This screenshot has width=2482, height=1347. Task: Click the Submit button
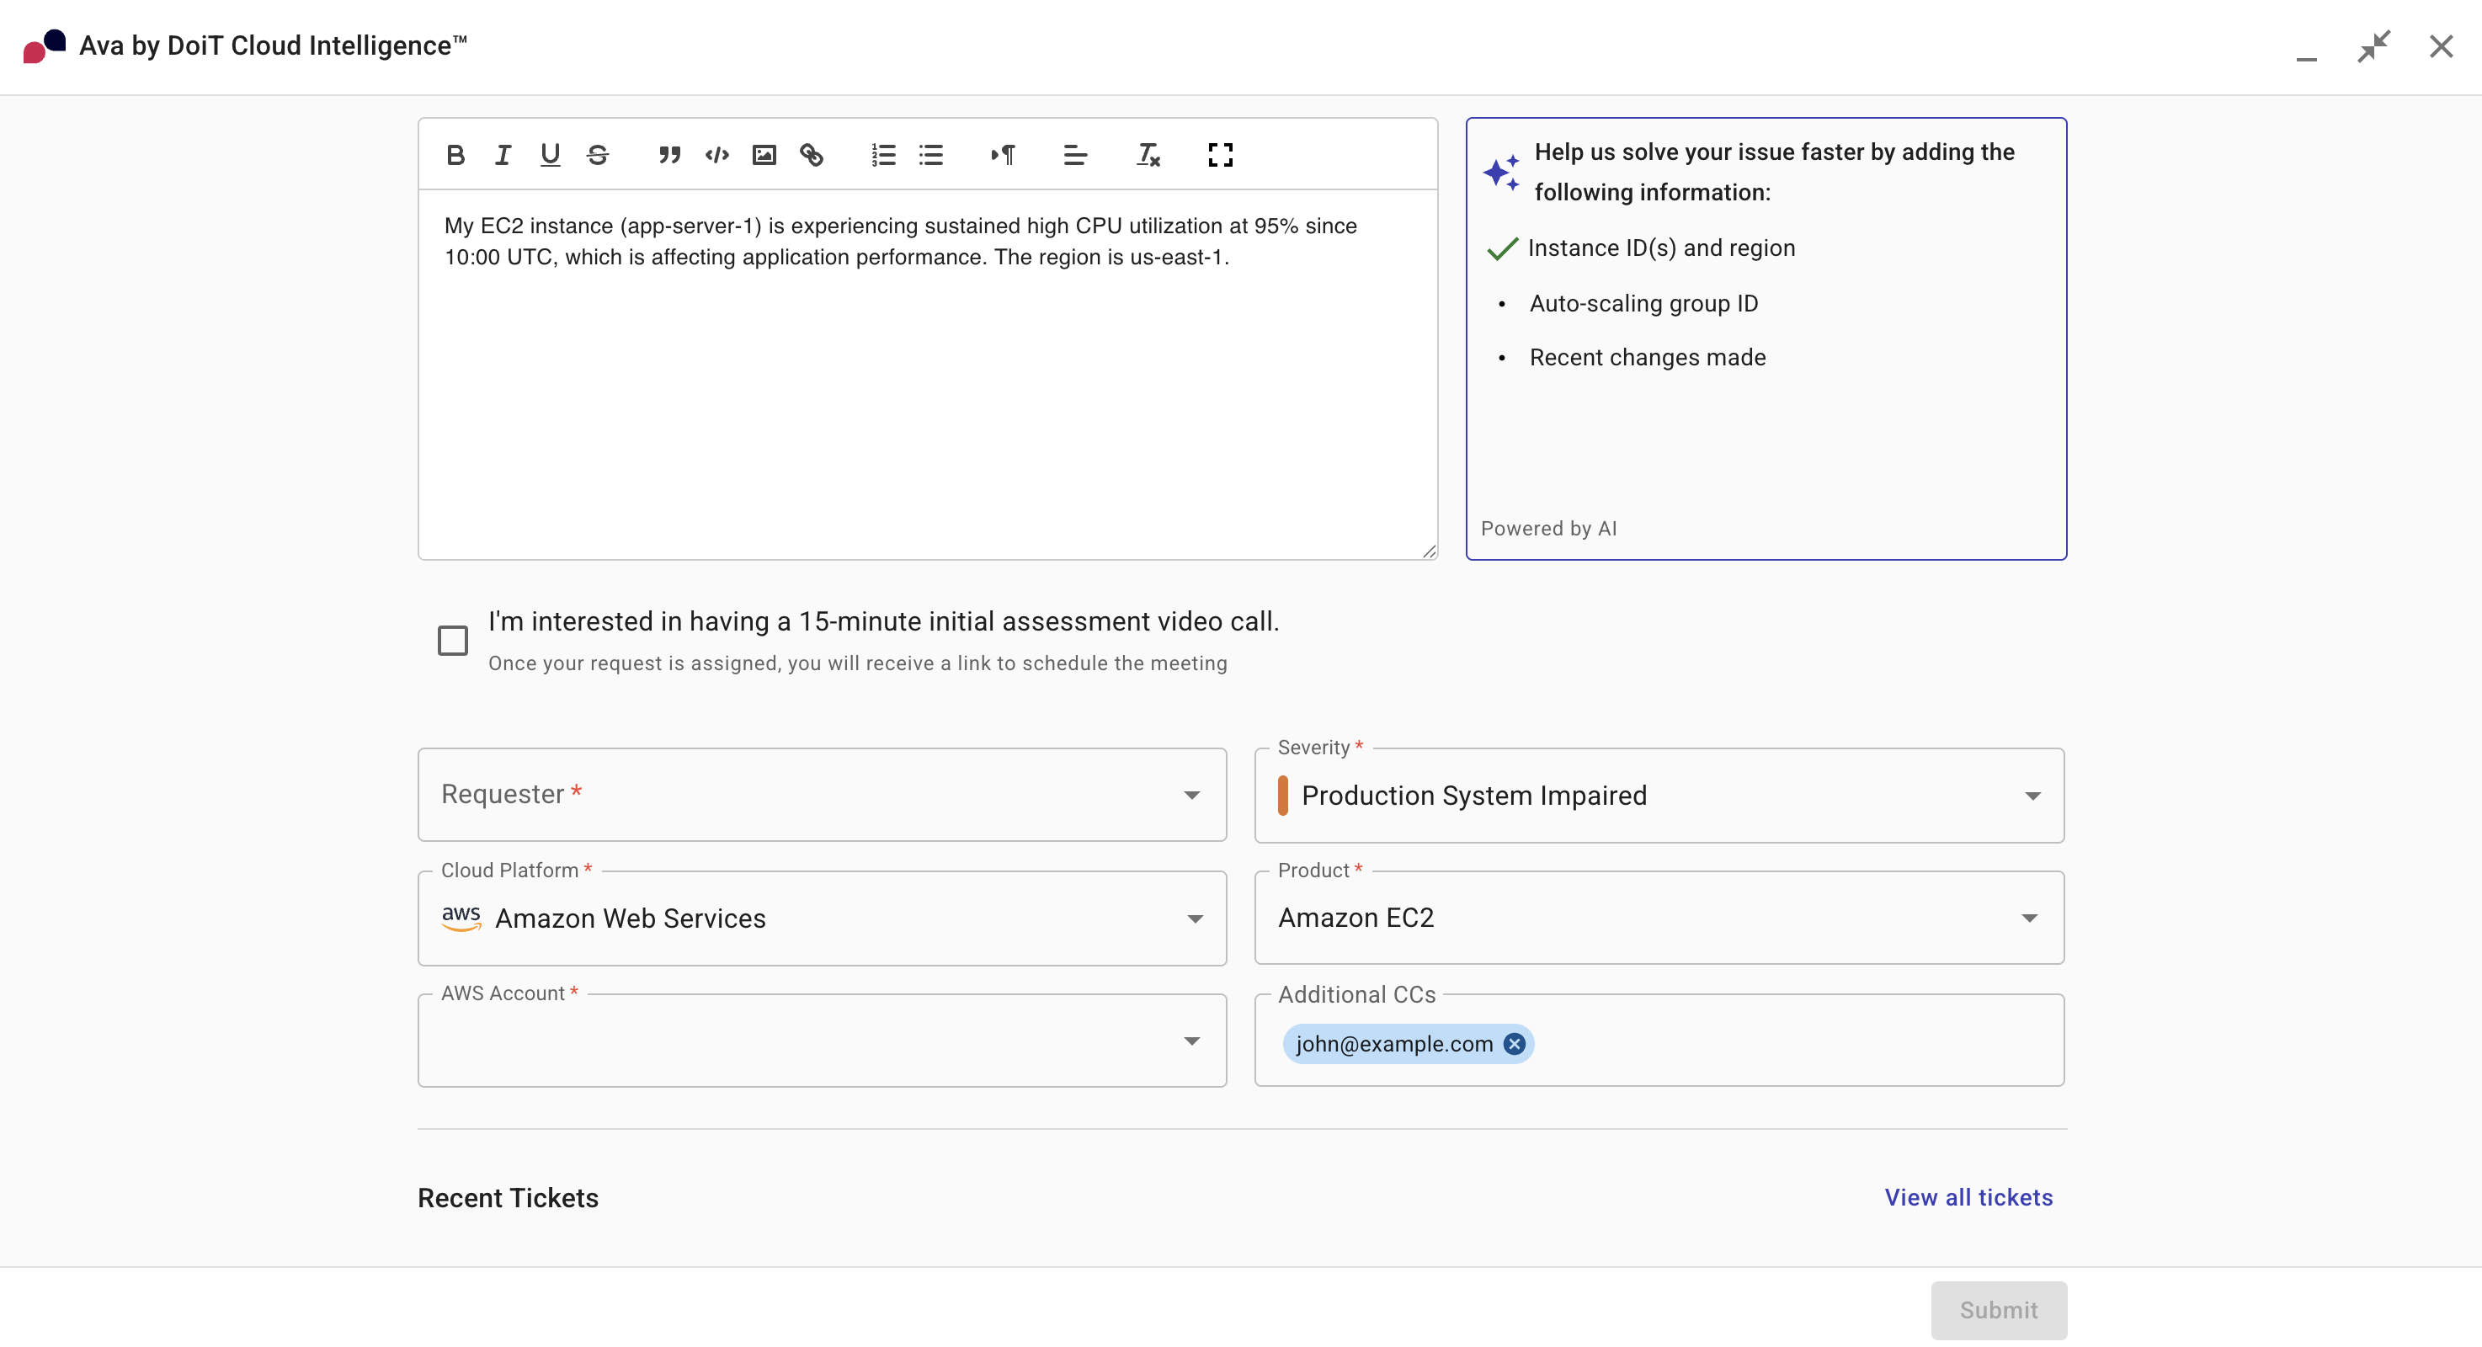pyautogui.click(x=1999, y=1311)
